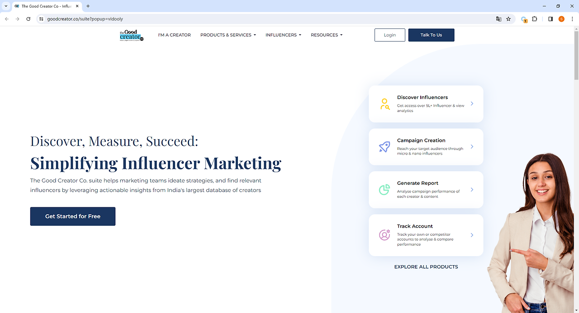Viewport: 579px width, 313px height.
Task: Open the Extensions puzzle icon
Action: (535, 19)
